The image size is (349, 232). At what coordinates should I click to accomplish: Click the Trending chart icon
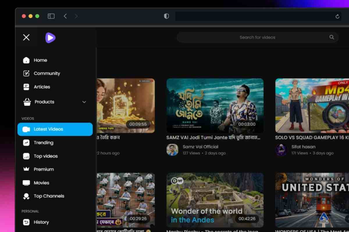26,143
